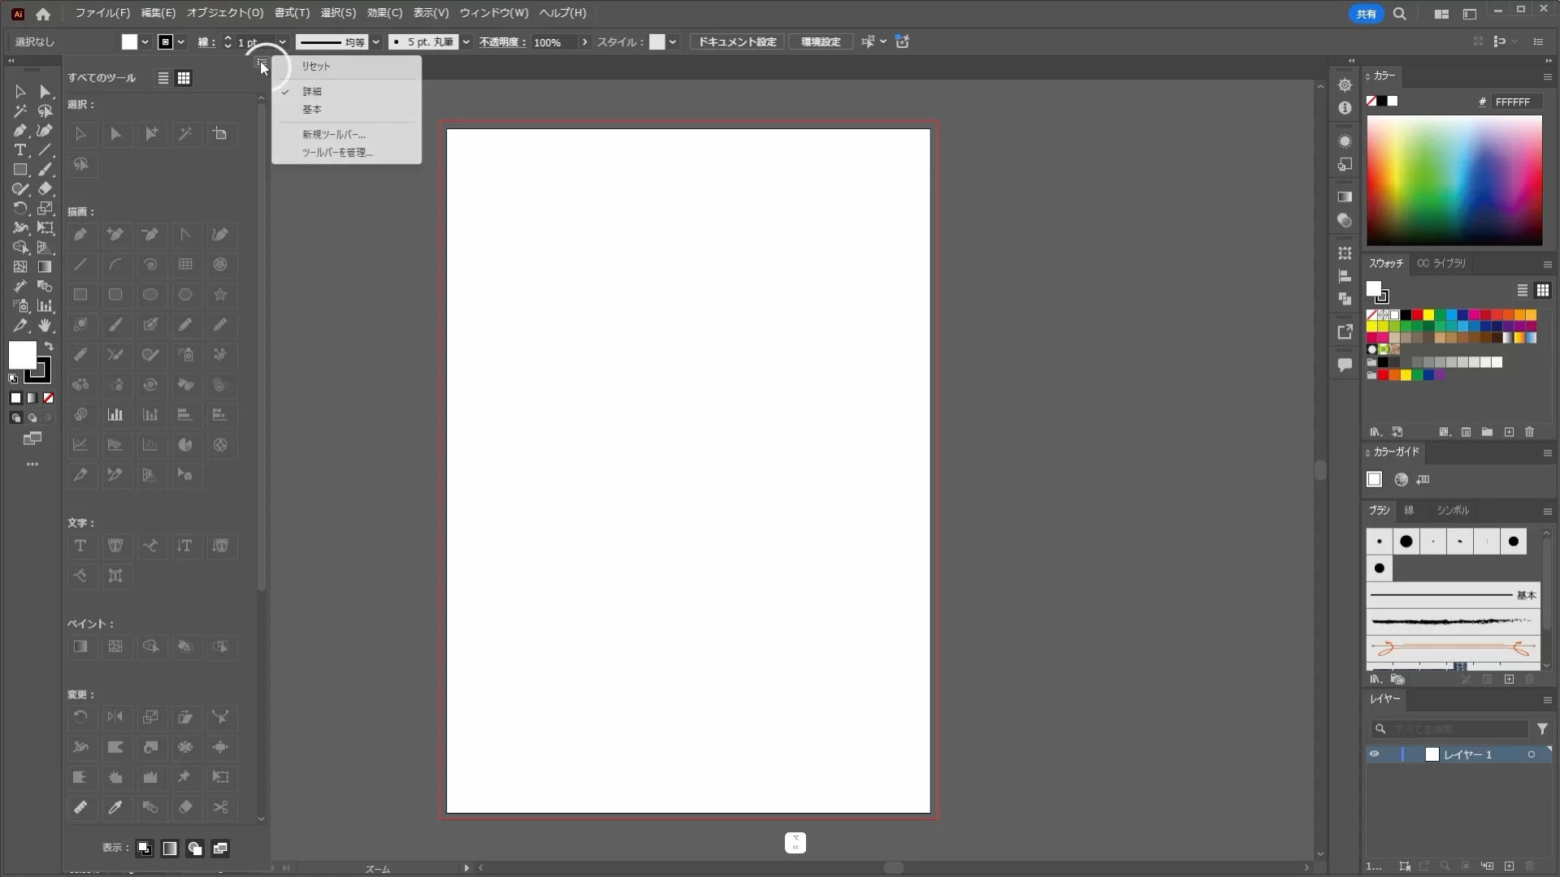The width and height of the screenshot is (1560, 877).
Task: Pick the Star tool in the all-tools drawer
Action: [x=220, y=295]
